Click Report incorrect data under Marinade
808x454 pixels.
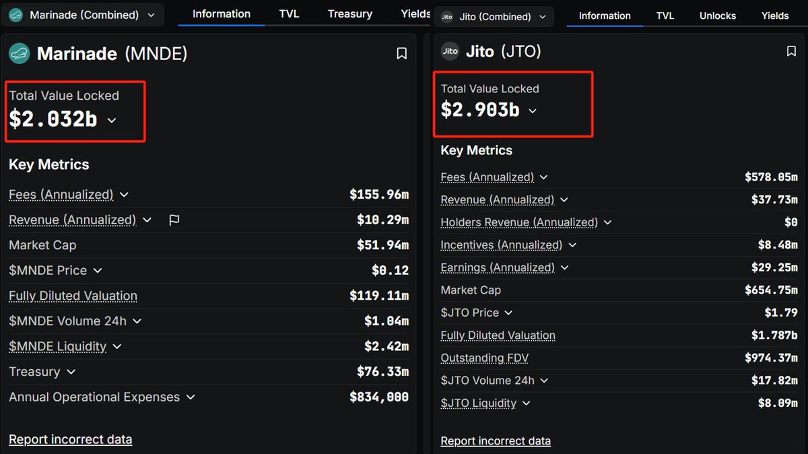70,439
